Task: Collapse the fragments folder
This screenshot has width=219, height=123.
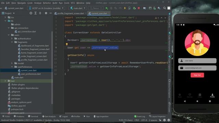Action: (12, 42)
